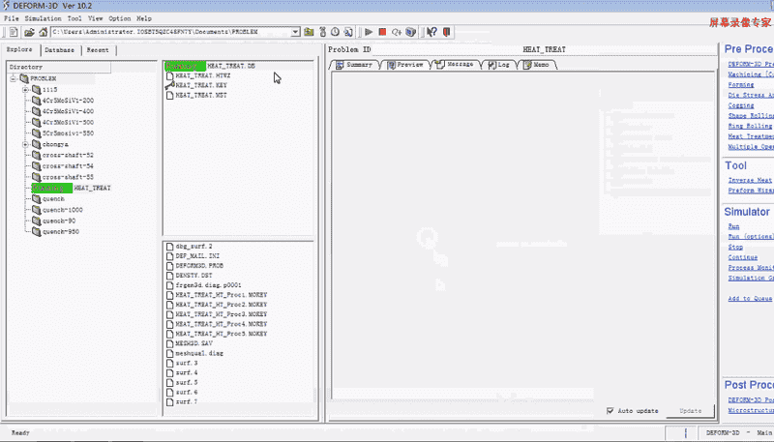Click the context help question icon
Image resolution: width=774 pixels, height=442 pixels.
pos(432,32)
